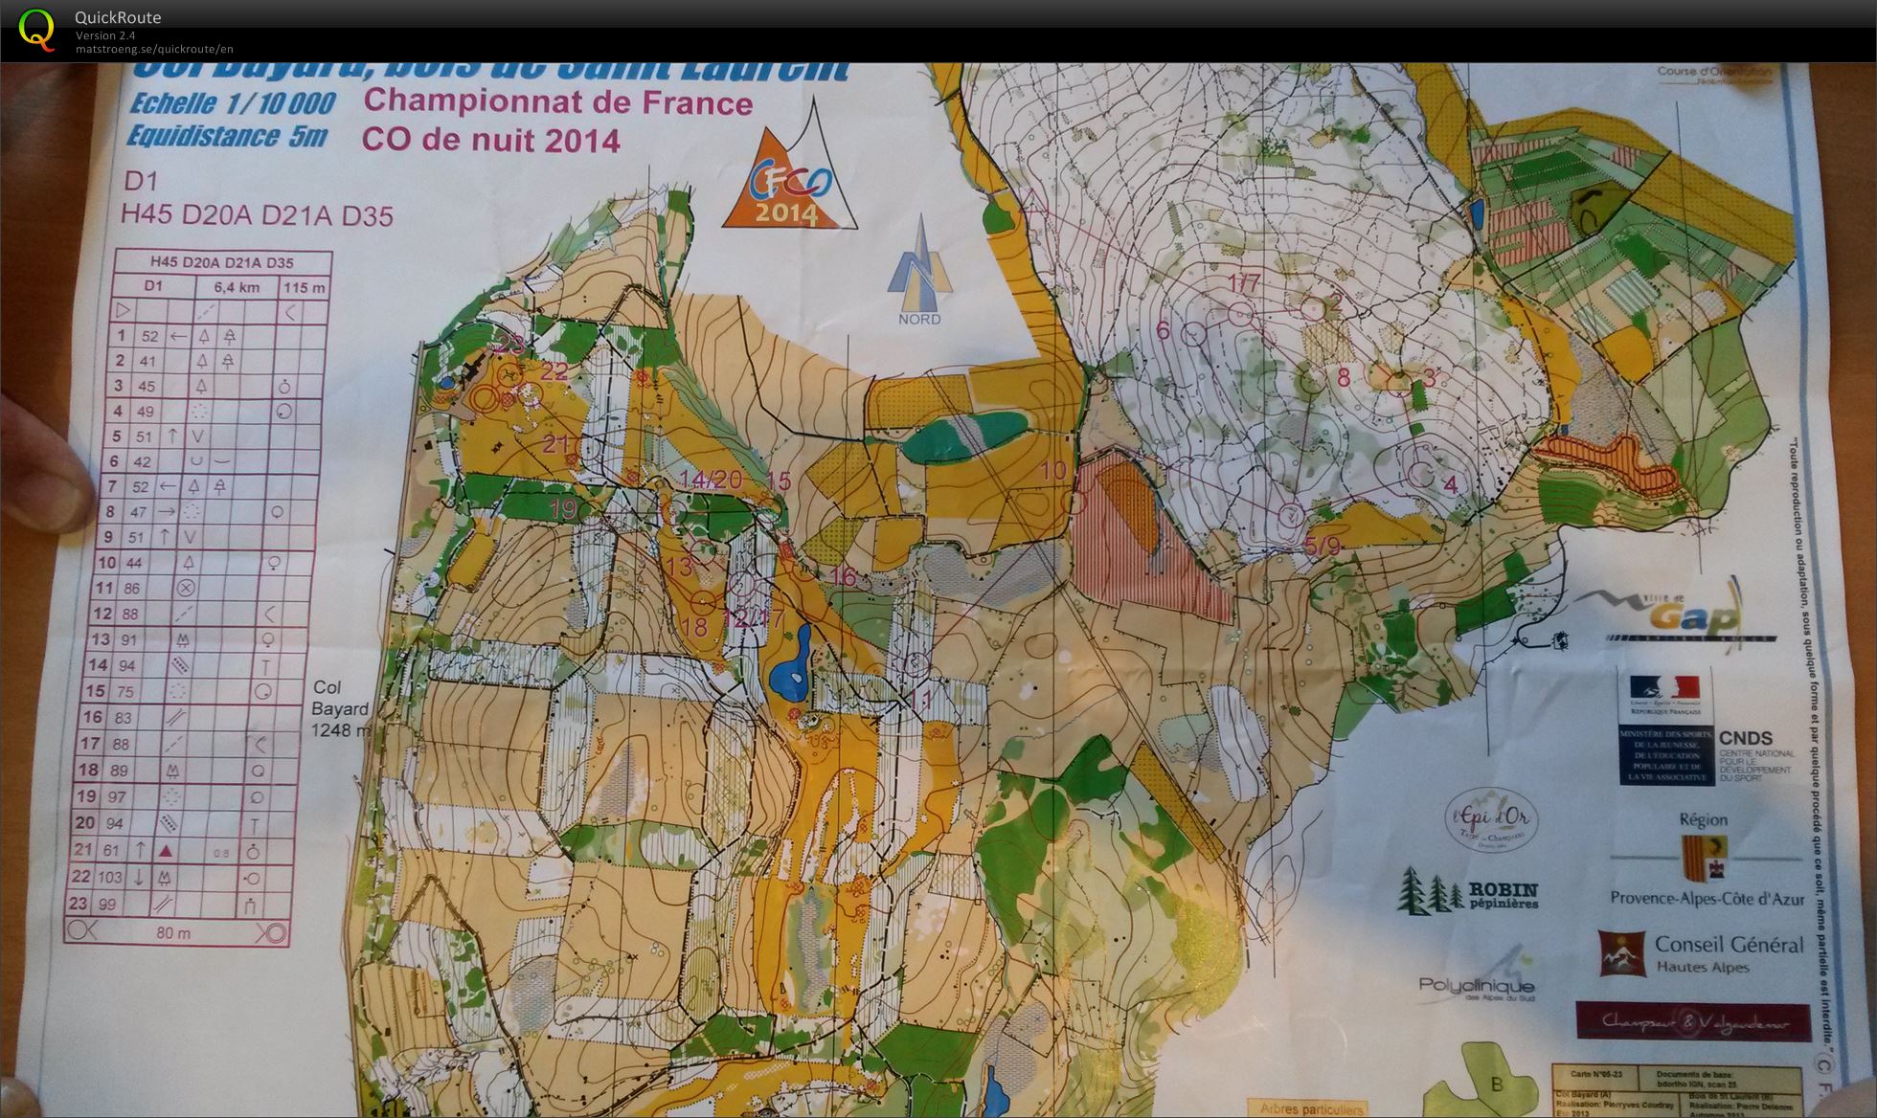Click the '6,4 km' course length cell

click(237, 286)
